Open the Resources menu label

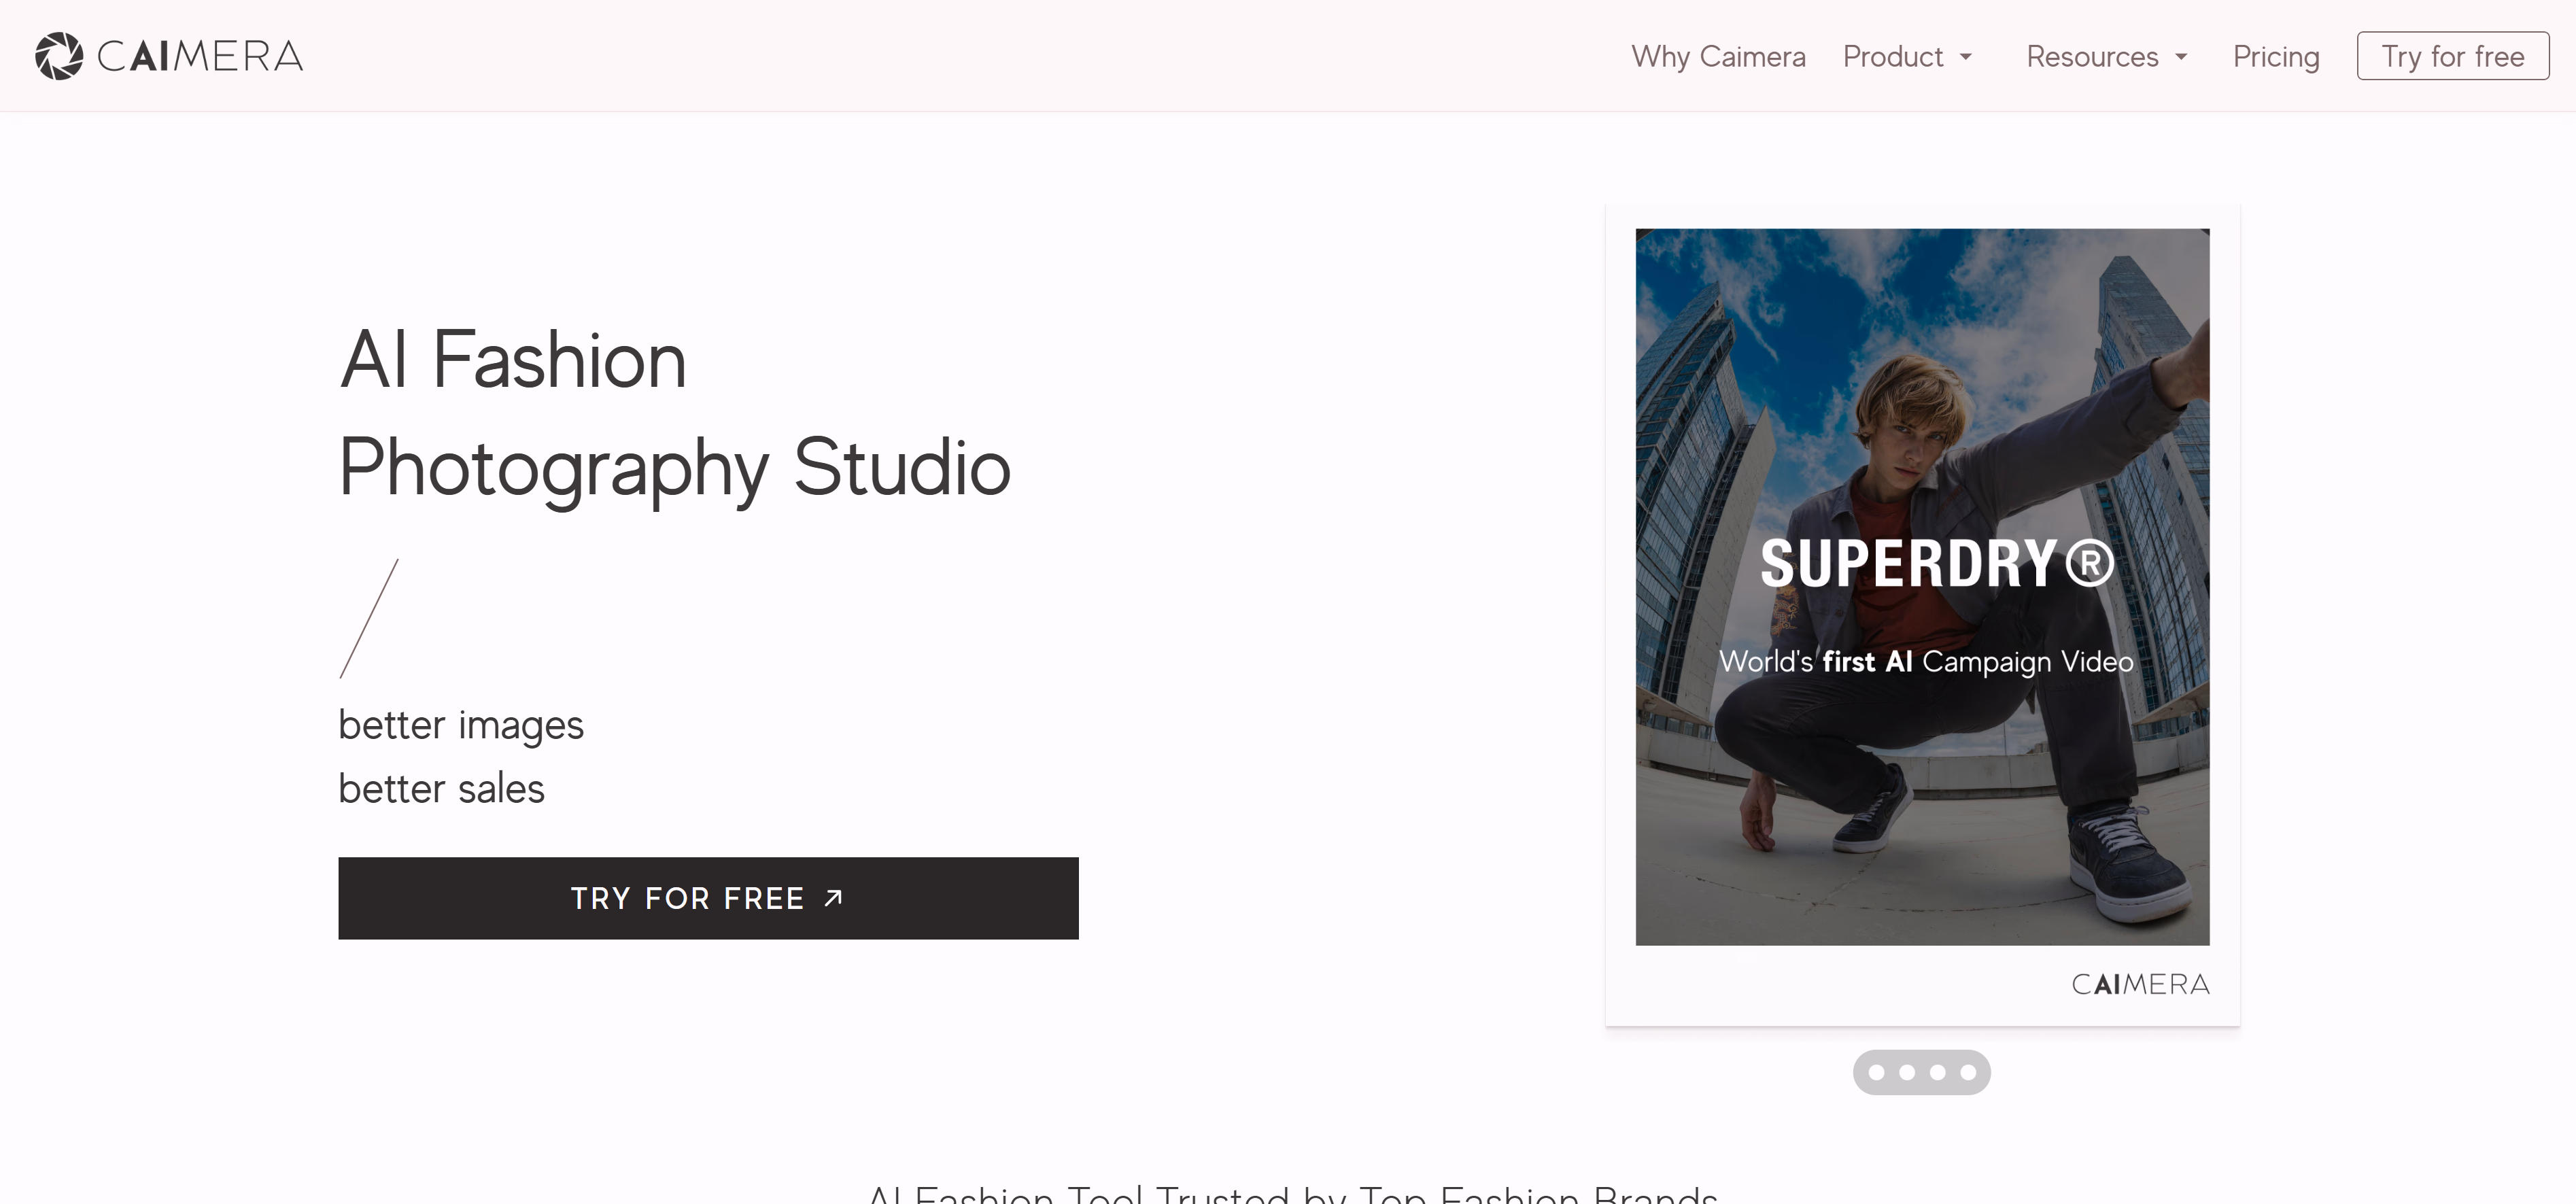point(2091,56)
